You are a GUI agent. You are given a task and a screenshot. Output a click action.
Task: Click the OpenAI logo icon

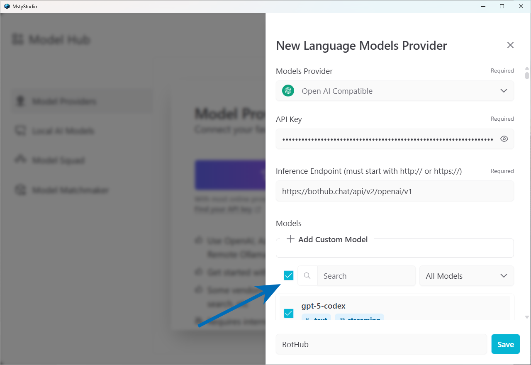[288, 91]
